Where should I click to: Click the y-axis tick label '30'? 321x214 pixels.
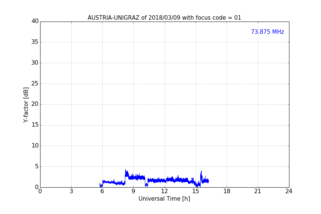coord(35,63)
